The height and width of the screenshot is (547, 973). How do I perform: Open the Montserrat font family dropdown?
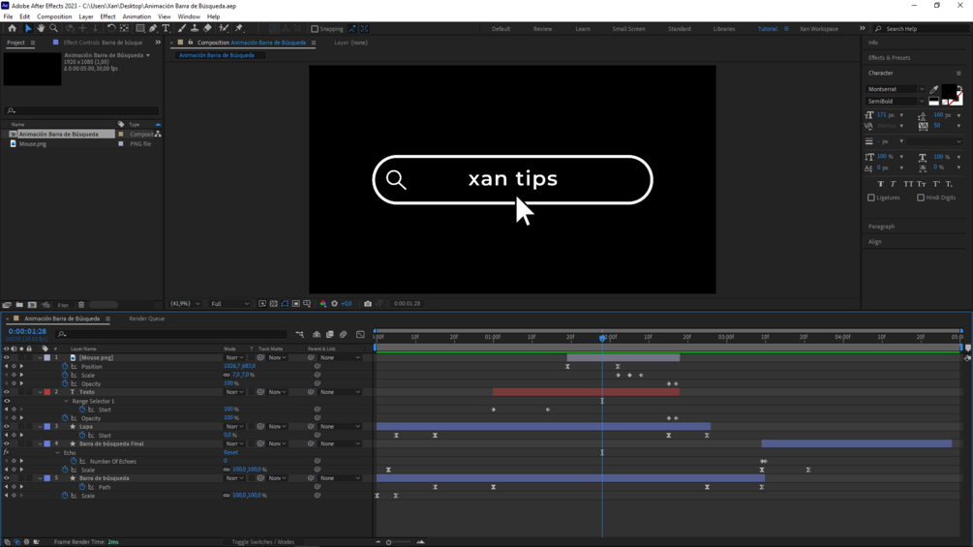pyautogui.click(x=896, y=89)
